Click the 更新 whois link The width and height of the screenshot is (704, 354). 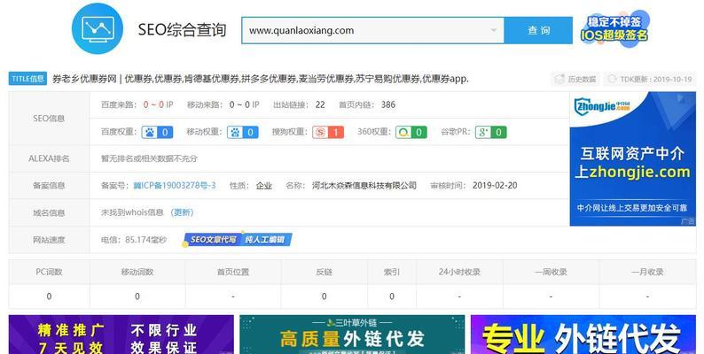(x=182, y=212)
